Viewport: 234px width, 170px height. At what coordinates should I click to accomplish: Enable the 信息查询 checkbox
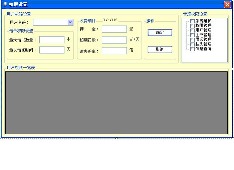[x=192, y=49]
